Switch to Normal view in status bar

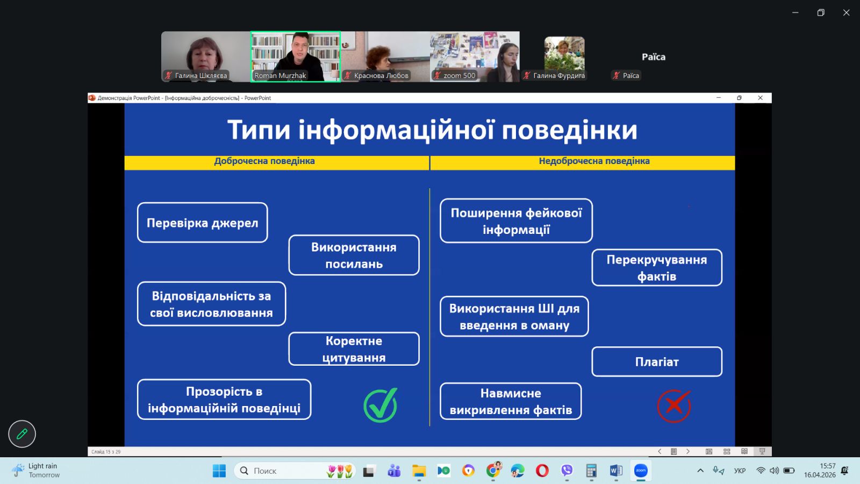pyautogui.click(x=709, y=452)
